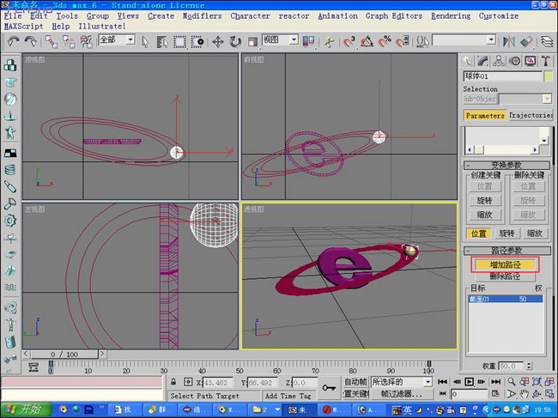This screenshot has height=418, width=558.
Task: Toggle the Spinner Snap button
Action: point(403,42)
